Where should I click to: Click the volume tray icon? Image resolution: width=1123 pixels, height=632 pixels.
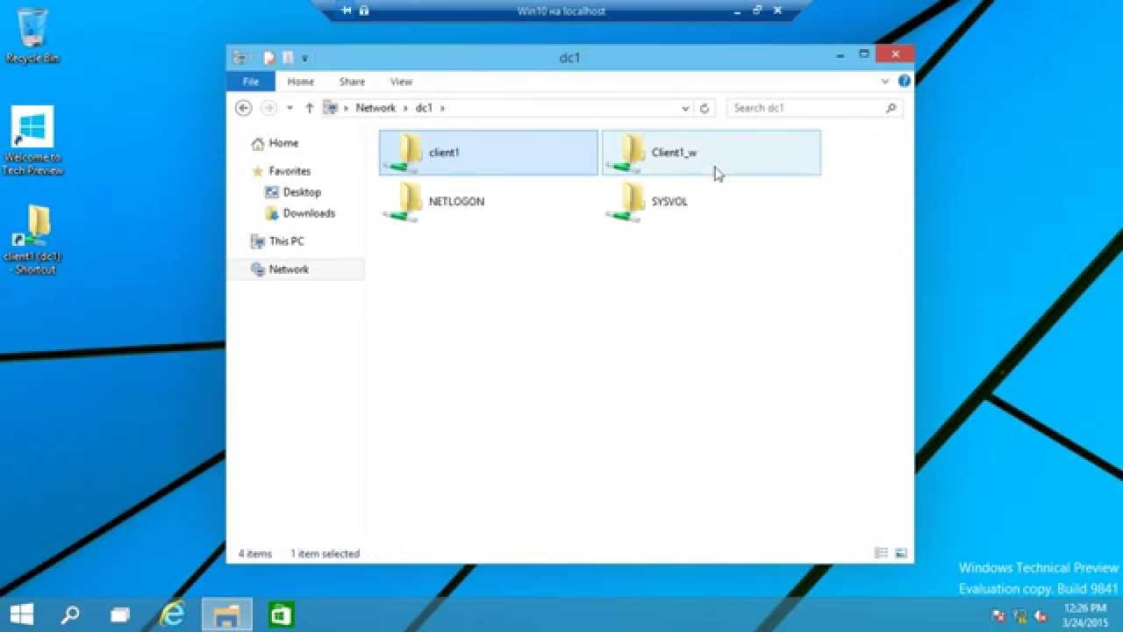click(1041, 615)
